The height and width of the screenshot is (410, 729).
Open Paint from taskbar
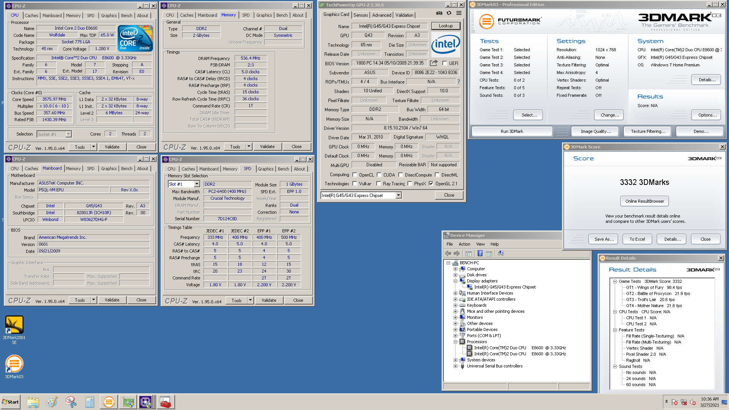[52, 402]
